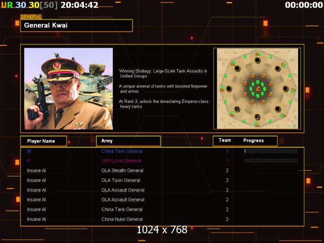
Task: Click the gray [50] counter value
Action: [49, 5]
